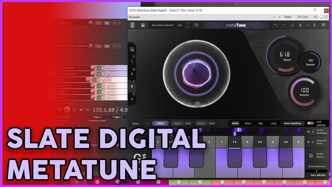Open the MetaTune No preset selected menu
This screenshot has height=187, width=332.
[163, 25]
